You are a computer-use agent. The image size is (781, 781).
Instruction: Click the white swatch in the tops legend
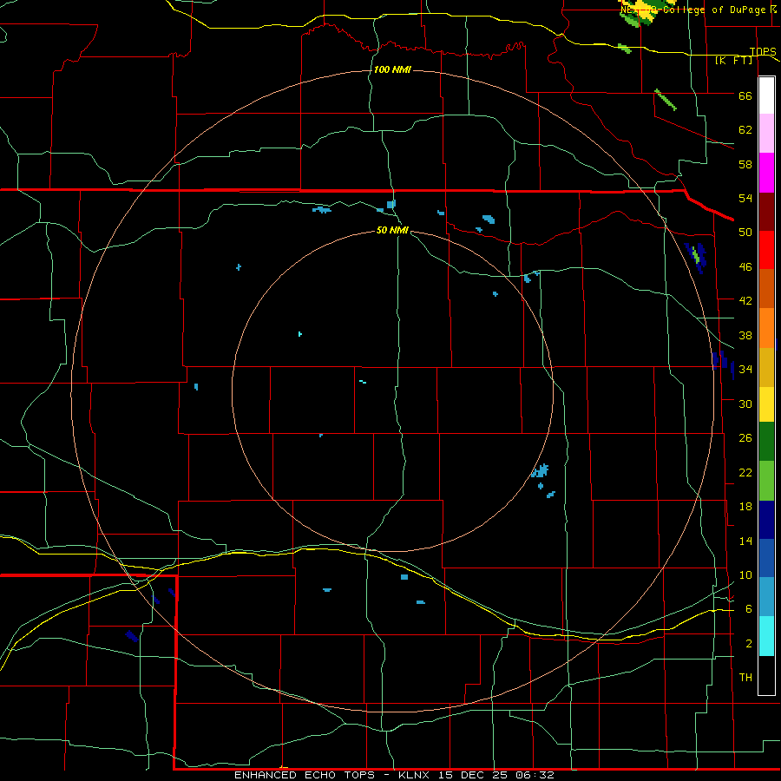(766, 95)
